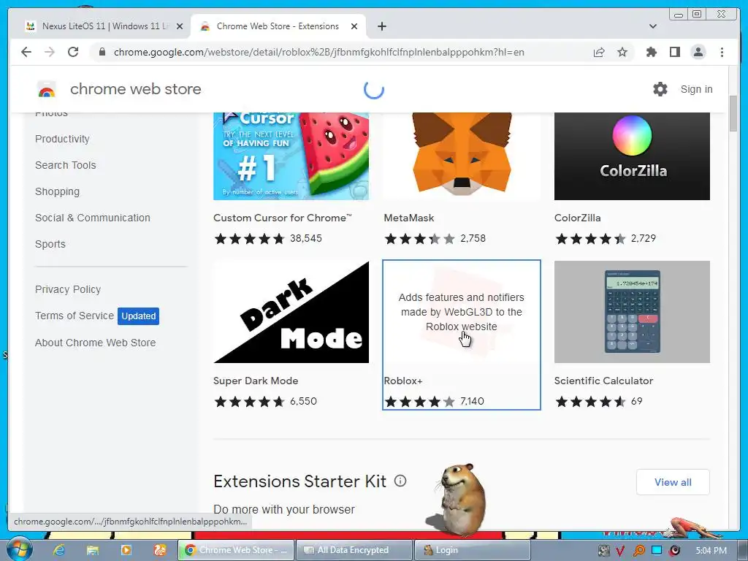Image resolution: width=748 pixels, height=561 pixels.
Task: Toggle the browser side panel
Action: (674, 52)
